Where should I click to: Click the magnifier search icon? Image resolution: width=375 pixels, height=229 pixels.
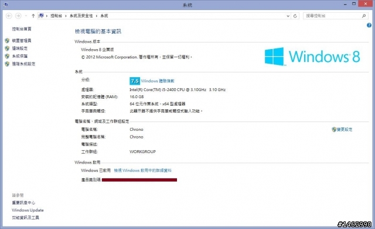tap(364, 16)
